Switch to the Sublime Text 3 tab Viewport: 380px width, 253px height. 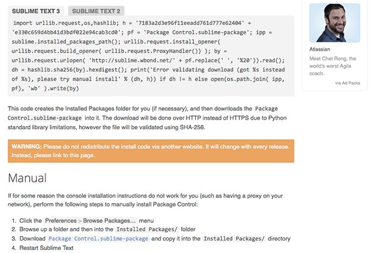tap(36, 11)
